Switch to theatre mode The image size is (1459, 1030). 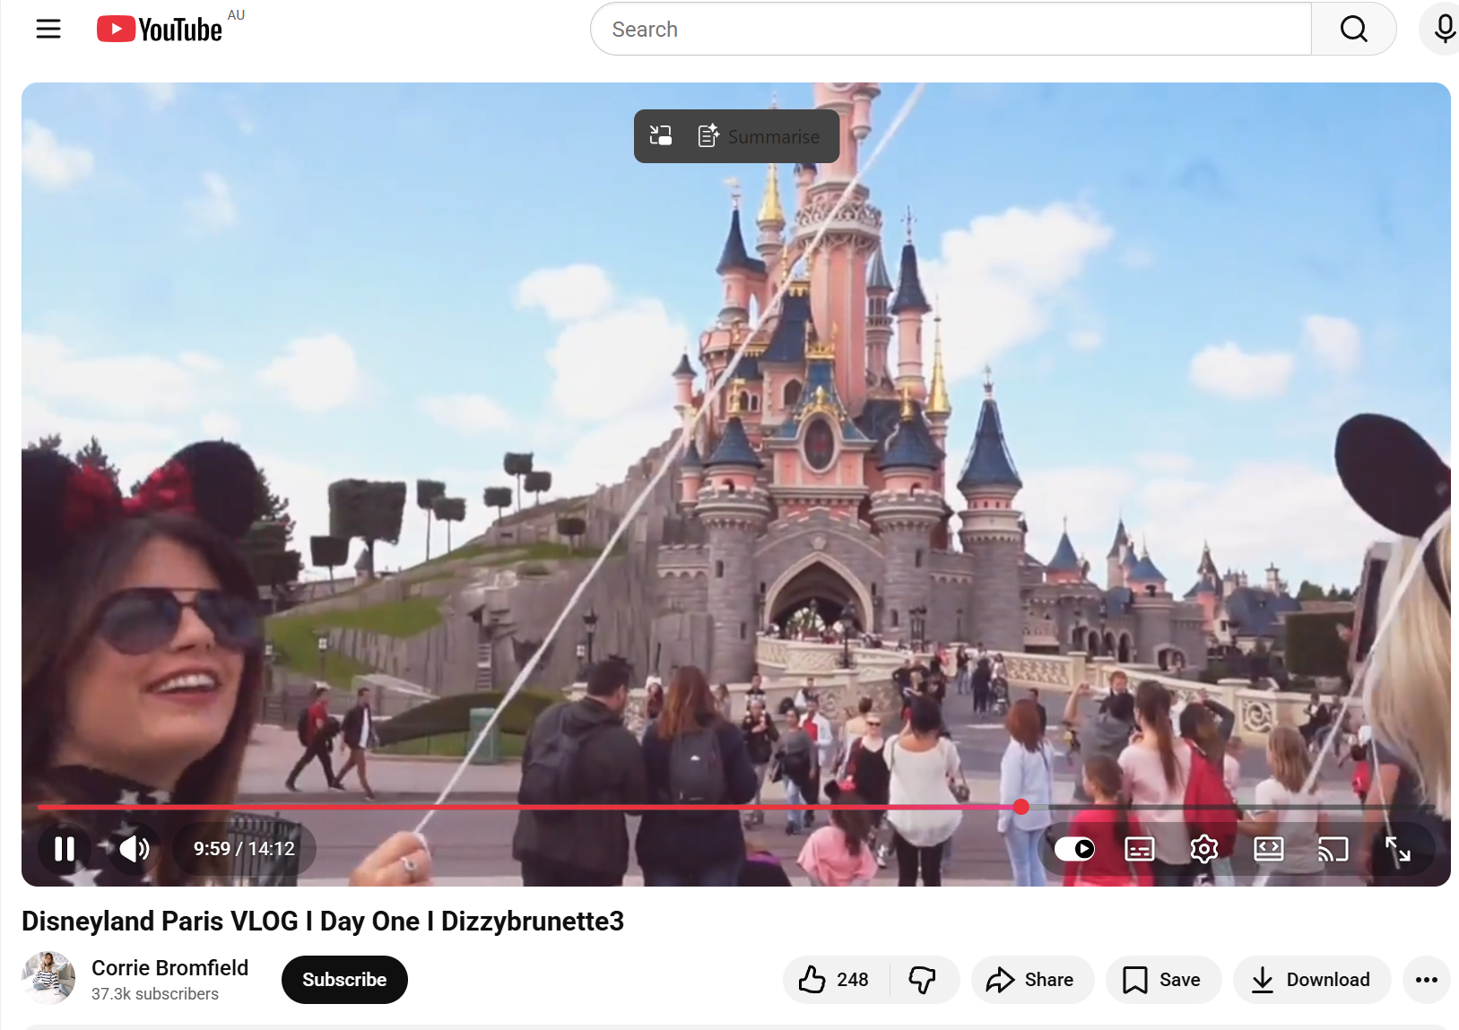pos(1269,849)
